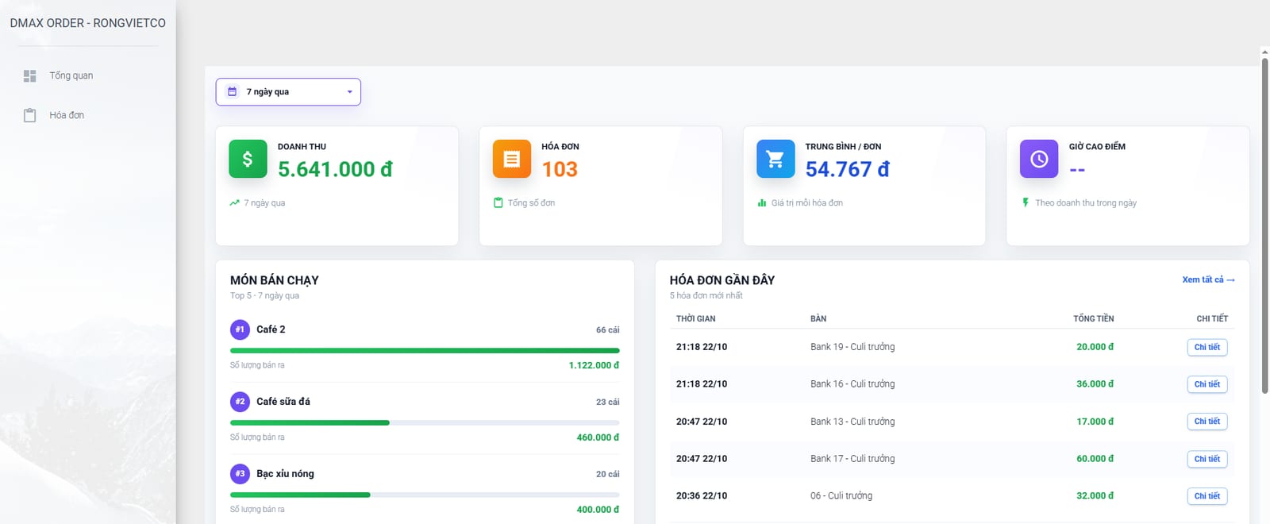Click the #2 rank badge for Café sữa đá

coord(240,402)
